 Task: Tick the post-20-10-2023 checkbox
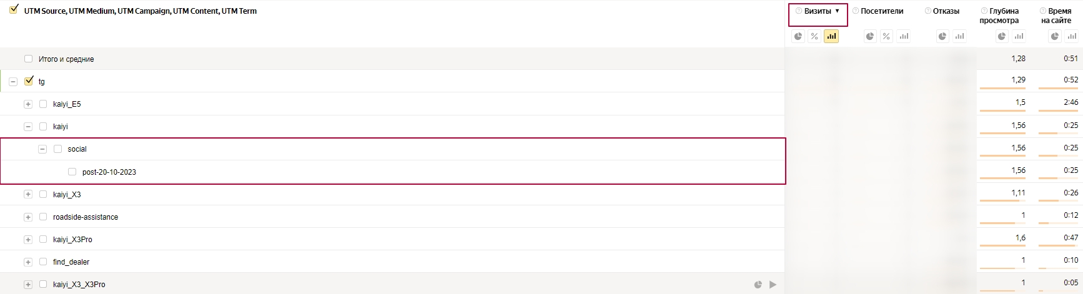pyautogui.click(x=72, y=172)
